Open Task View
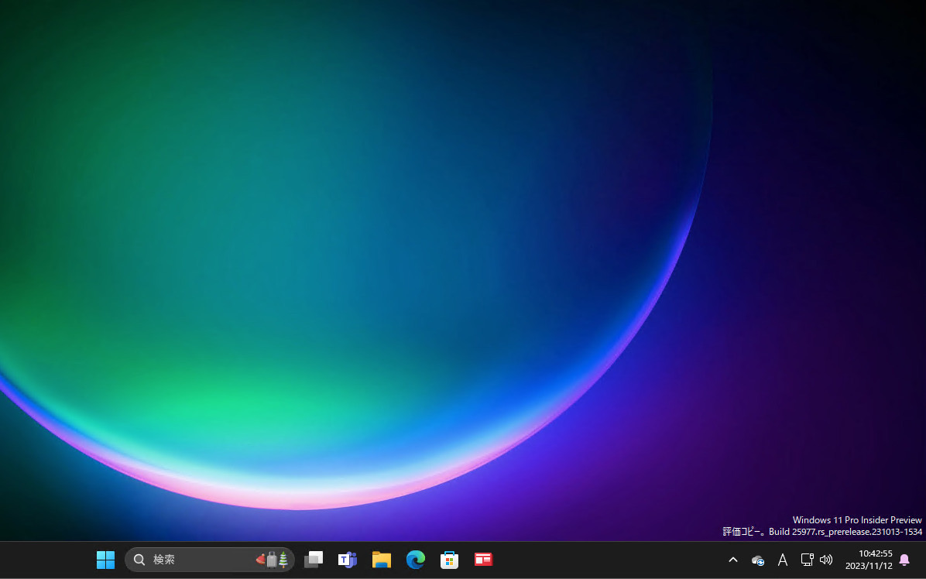 (313, 559)
